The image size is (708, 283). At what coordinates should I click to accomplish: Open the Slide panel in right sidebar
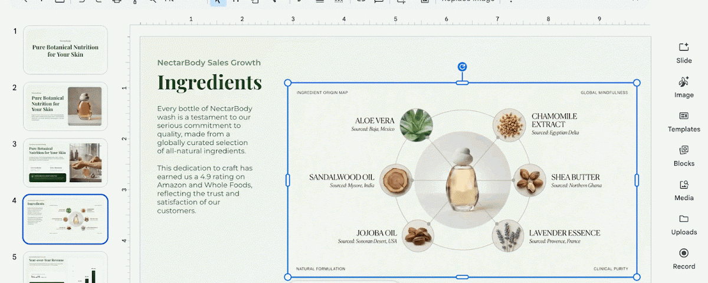point(684,52)
